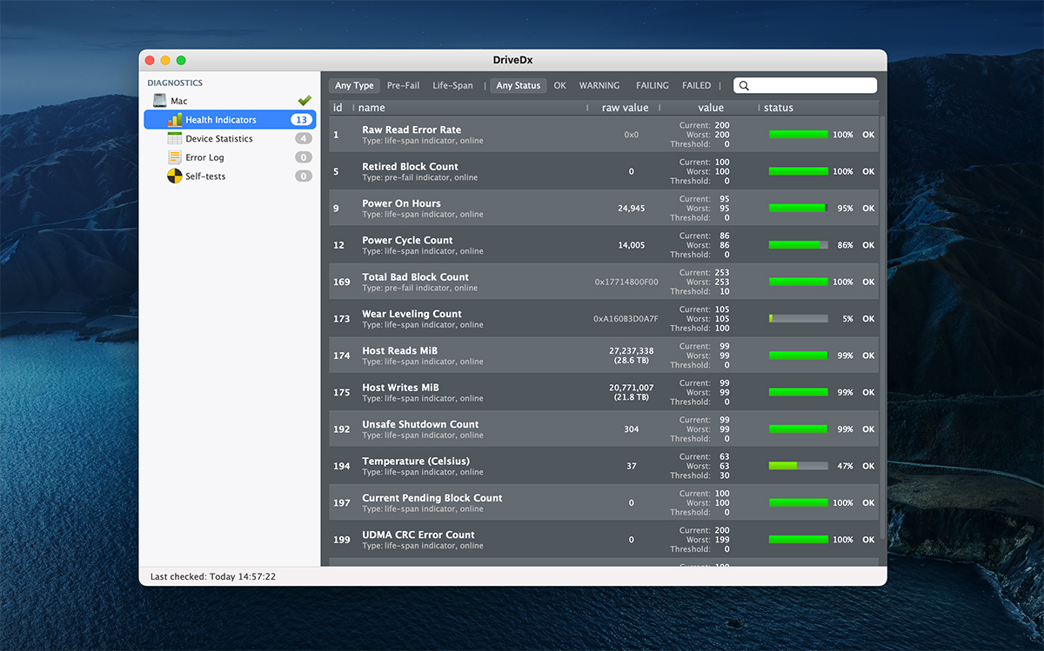Sort table by the status column header
Viewport: 1044px width, 651px height.
pos(779,108)
